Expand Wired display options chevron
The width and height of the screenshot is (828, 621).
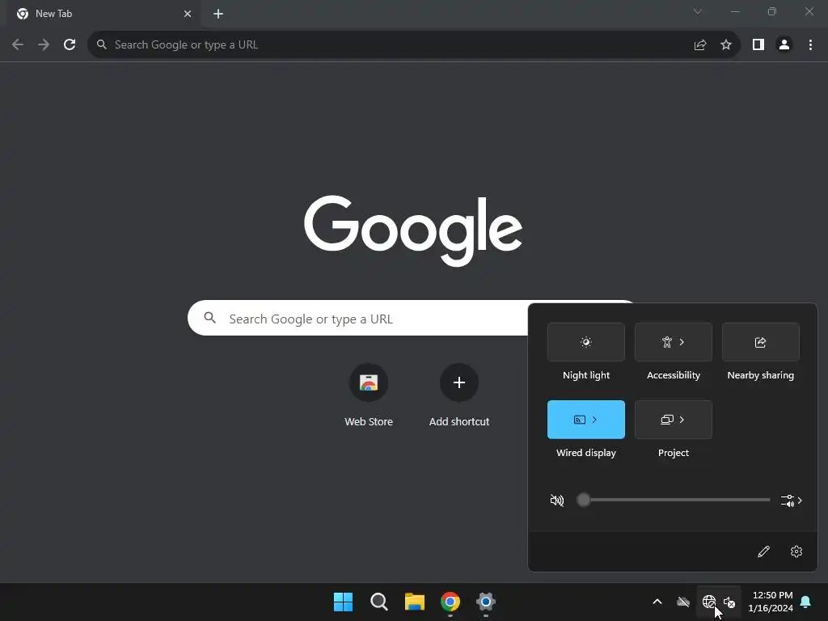coord(594,420)
